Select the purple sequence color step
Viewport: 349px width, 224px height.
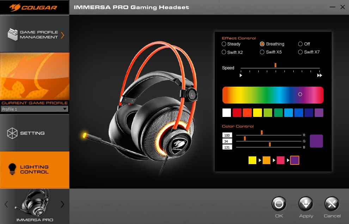pos(295,160)
